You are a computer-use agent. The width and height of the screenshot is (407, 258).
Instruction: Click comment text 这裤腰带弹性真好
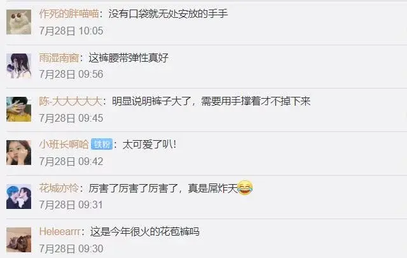pyautogui.click(x=128, y=58)
